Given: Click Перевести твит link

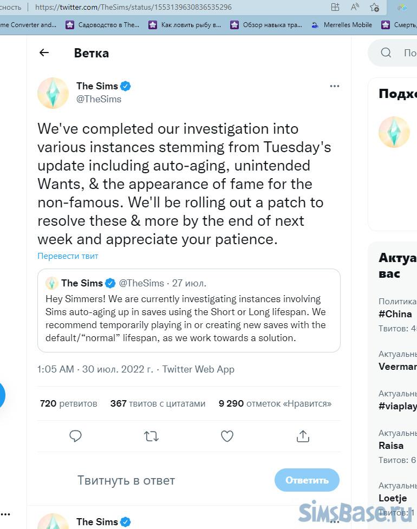Looking at the screenshot, I should coord(68,256).
